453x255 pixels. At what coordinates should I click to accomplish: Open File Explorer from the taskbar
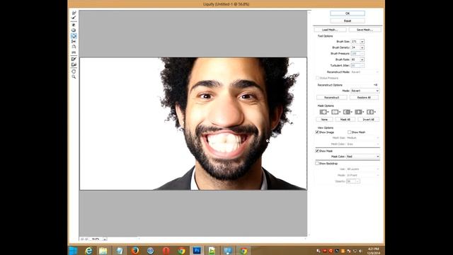(x=103, y=250)
